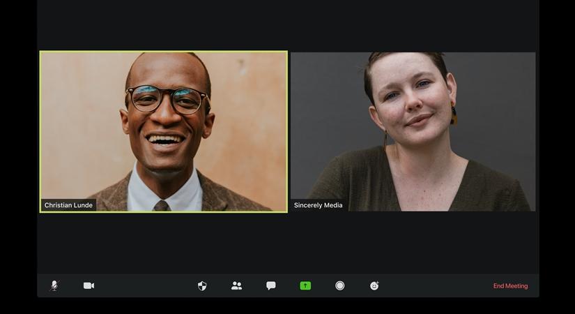The image size is (575, 314).
Task: Open the chat speech bubble
Action: [271, 285]
